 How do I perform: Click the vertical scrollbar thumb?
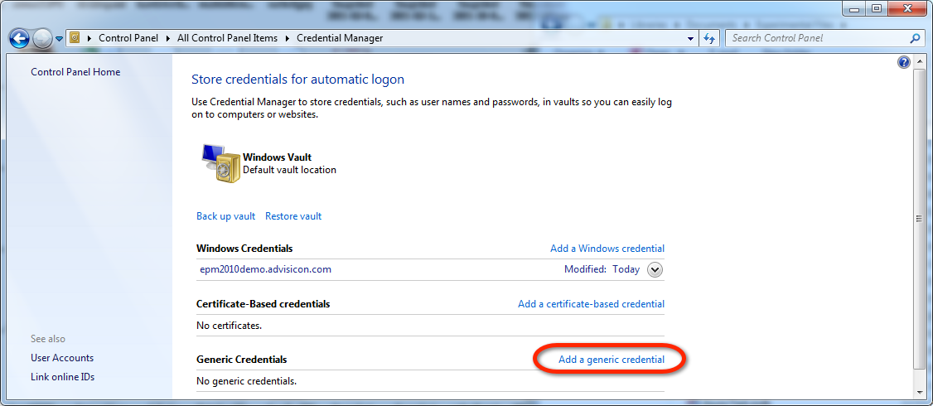919,219
